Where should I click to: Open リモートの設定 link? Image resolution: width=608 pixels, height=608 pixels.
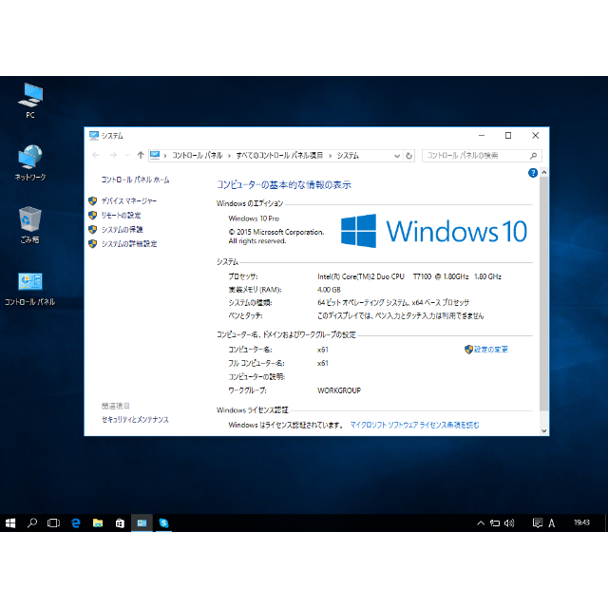[x=121, y=216]
